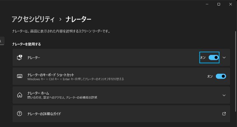237x127 pixels.
Task: Go back to アクセシビリティ breadcrumb
Action: point(33,19)
